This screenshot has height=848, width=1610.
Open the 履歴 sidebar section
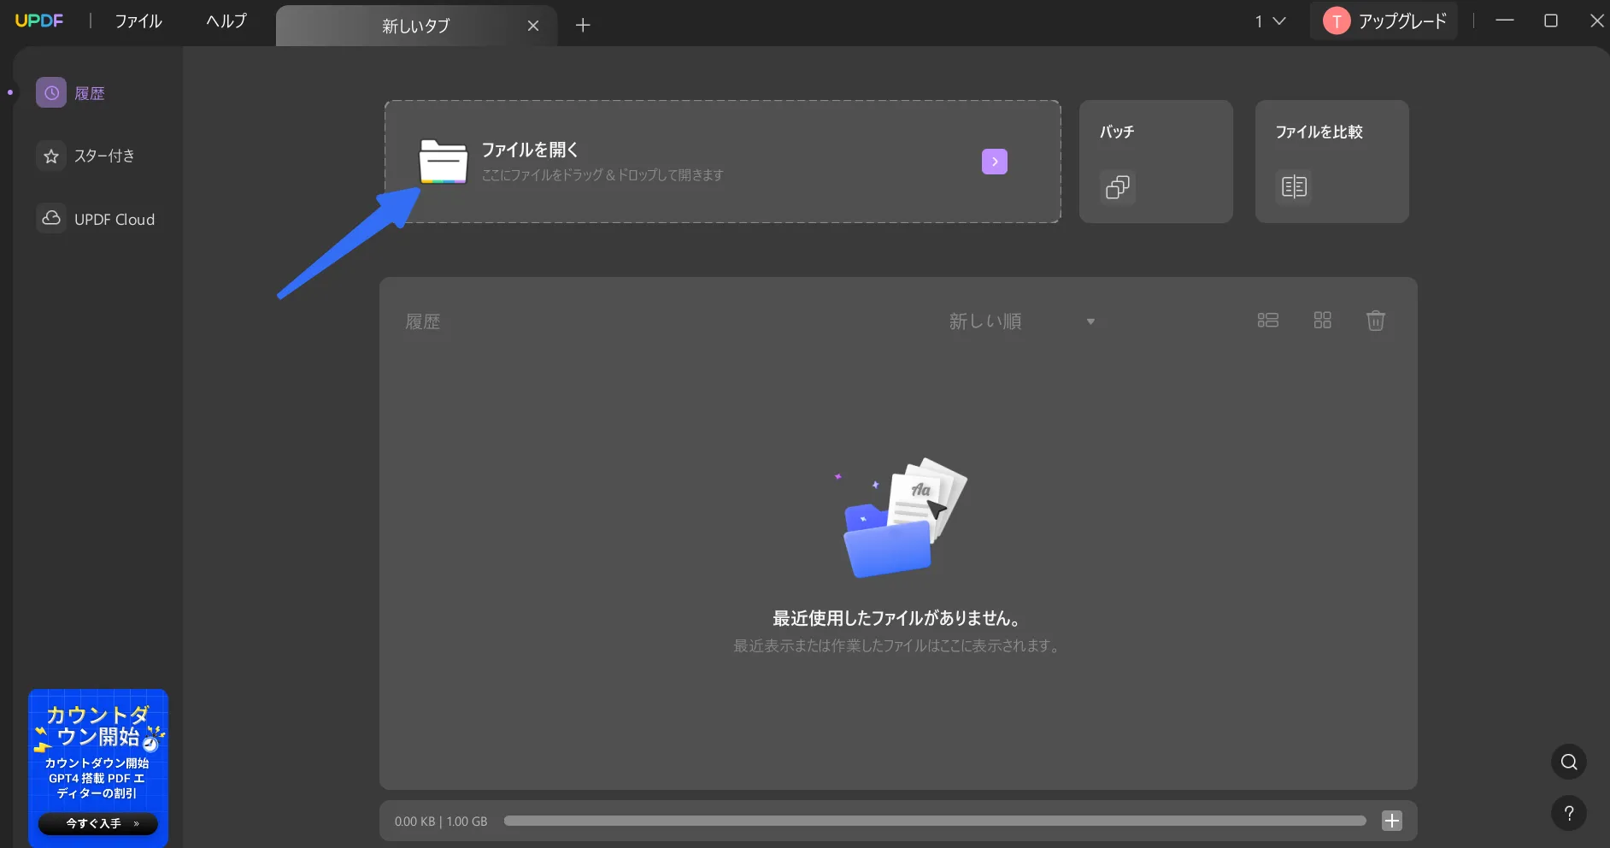tap(72, 93)
